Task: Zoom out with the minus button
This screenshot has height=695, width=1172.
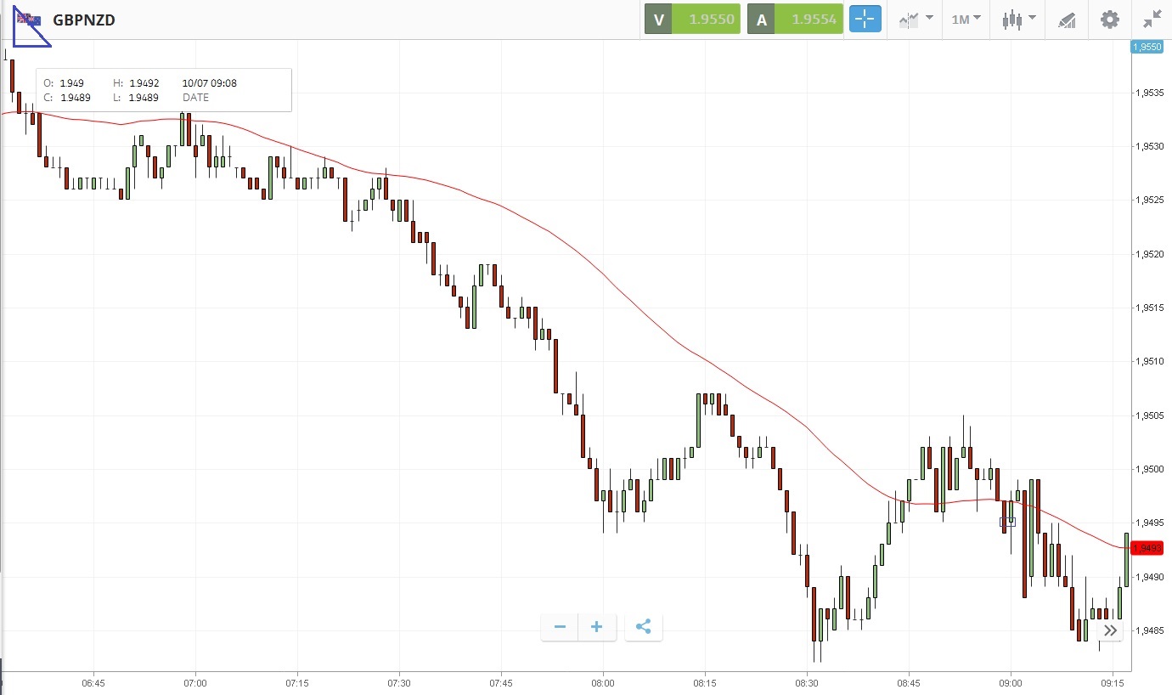Action: click(x=560, y=627)
